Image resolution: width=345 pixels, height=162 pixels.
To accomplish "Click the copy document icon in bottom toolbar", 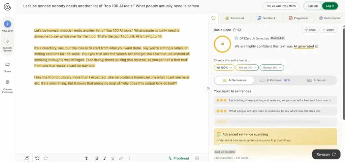I will click(27, 158).
